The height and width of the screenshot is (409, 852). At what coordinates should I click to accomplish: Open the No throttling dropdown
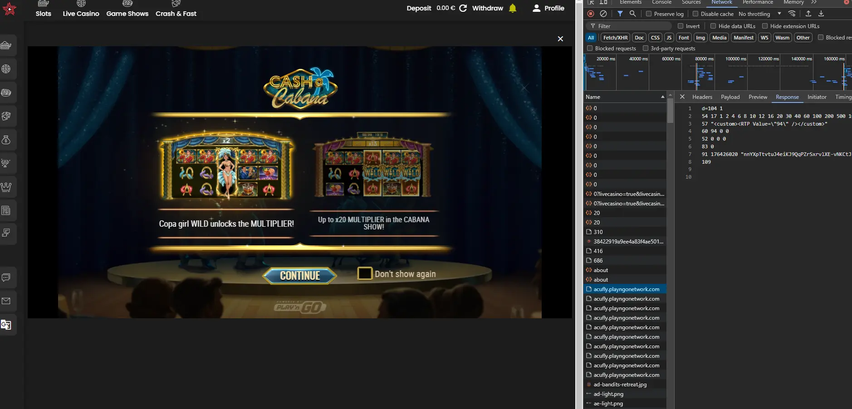point(759,14)
